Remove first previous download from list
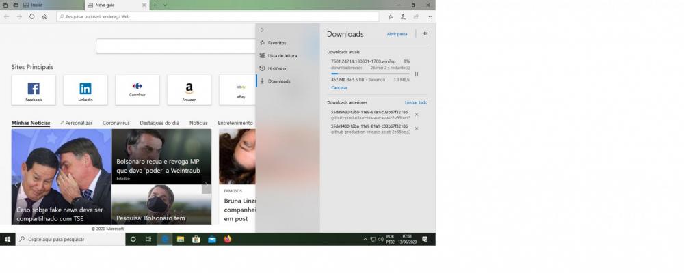 (x=417, y=114)
